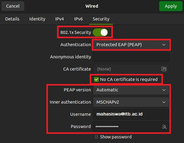Open Inner authentication MSCHAPv2 dropdown
The width and height of the screenshot is (184, 143).
coord(131,102)
